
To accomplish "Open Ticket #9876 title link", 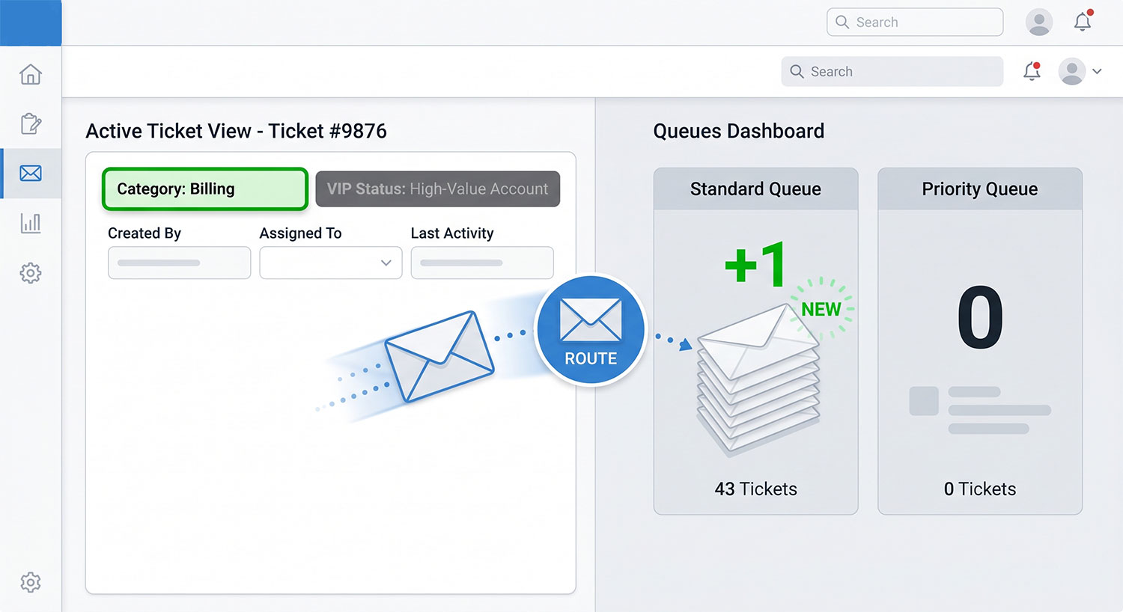I will coord(237,130).
